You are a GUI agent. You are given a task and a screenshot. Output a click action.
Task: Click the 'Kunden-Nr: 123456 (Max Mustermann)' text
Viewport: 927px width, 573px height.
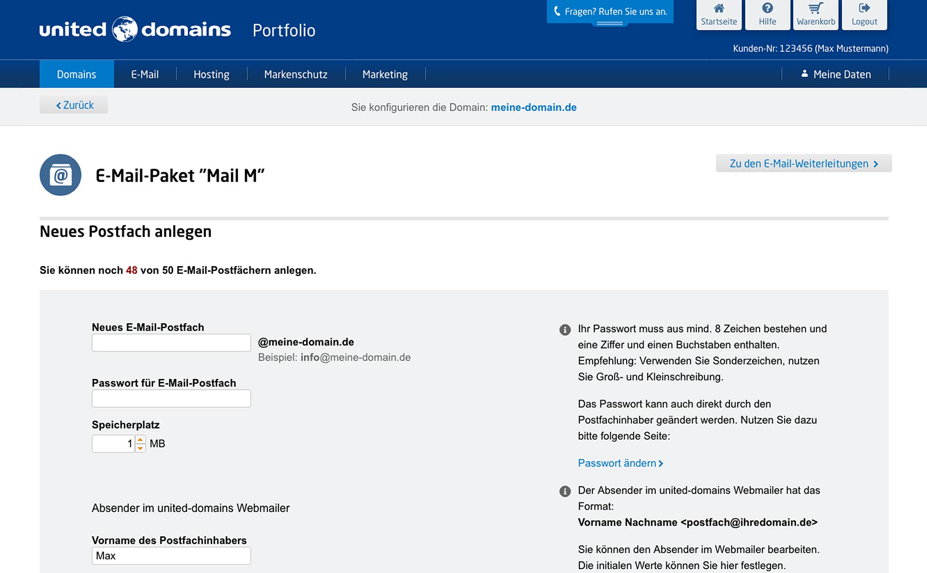[811, 48]
